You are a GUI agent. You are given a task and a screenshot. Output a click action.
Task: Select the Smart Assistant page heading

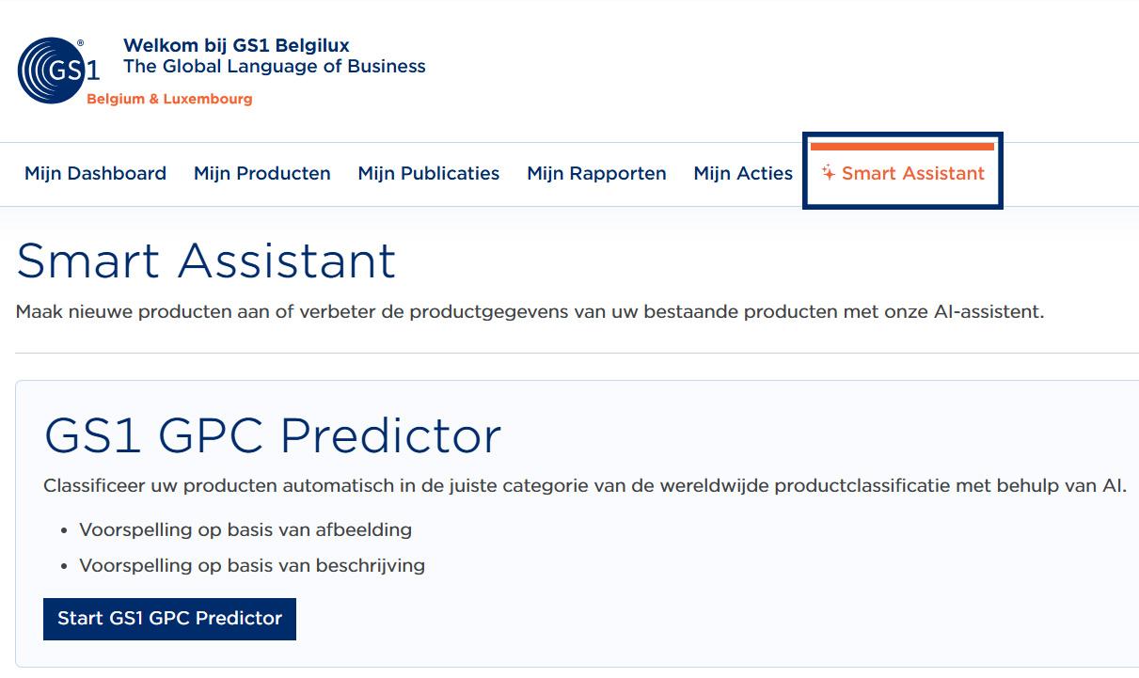point(205,260)
